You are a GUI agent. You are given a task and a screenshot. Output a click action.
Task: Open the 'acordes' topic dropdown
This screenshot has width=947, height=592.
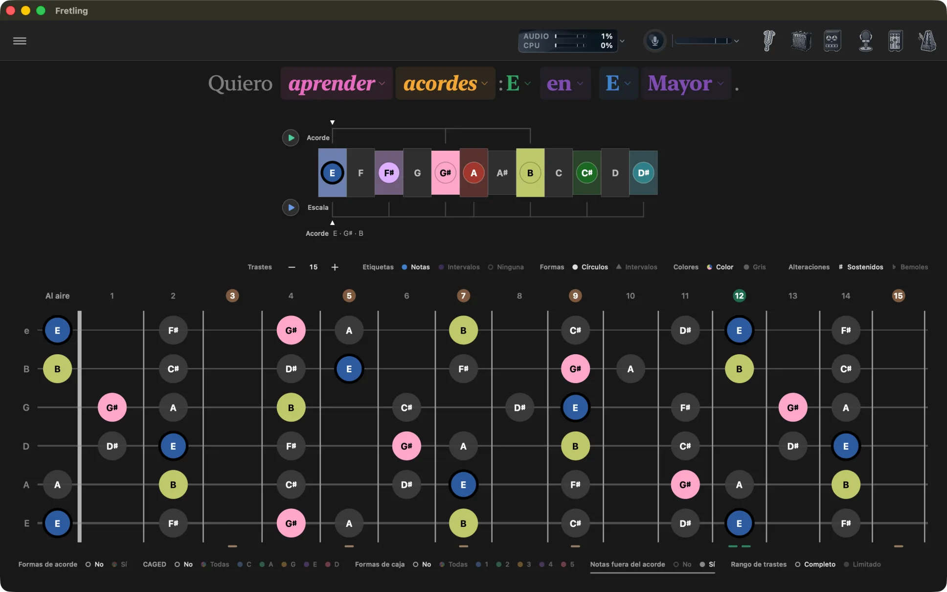(445, 83)
